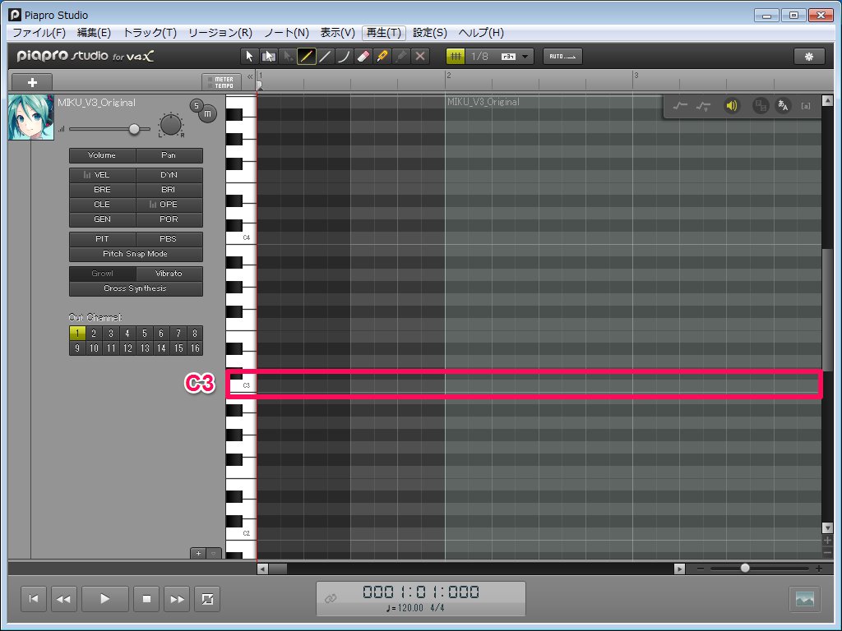Open the ノート(N) menu
This screenshot has height=631, width=842.
point(286,33)
